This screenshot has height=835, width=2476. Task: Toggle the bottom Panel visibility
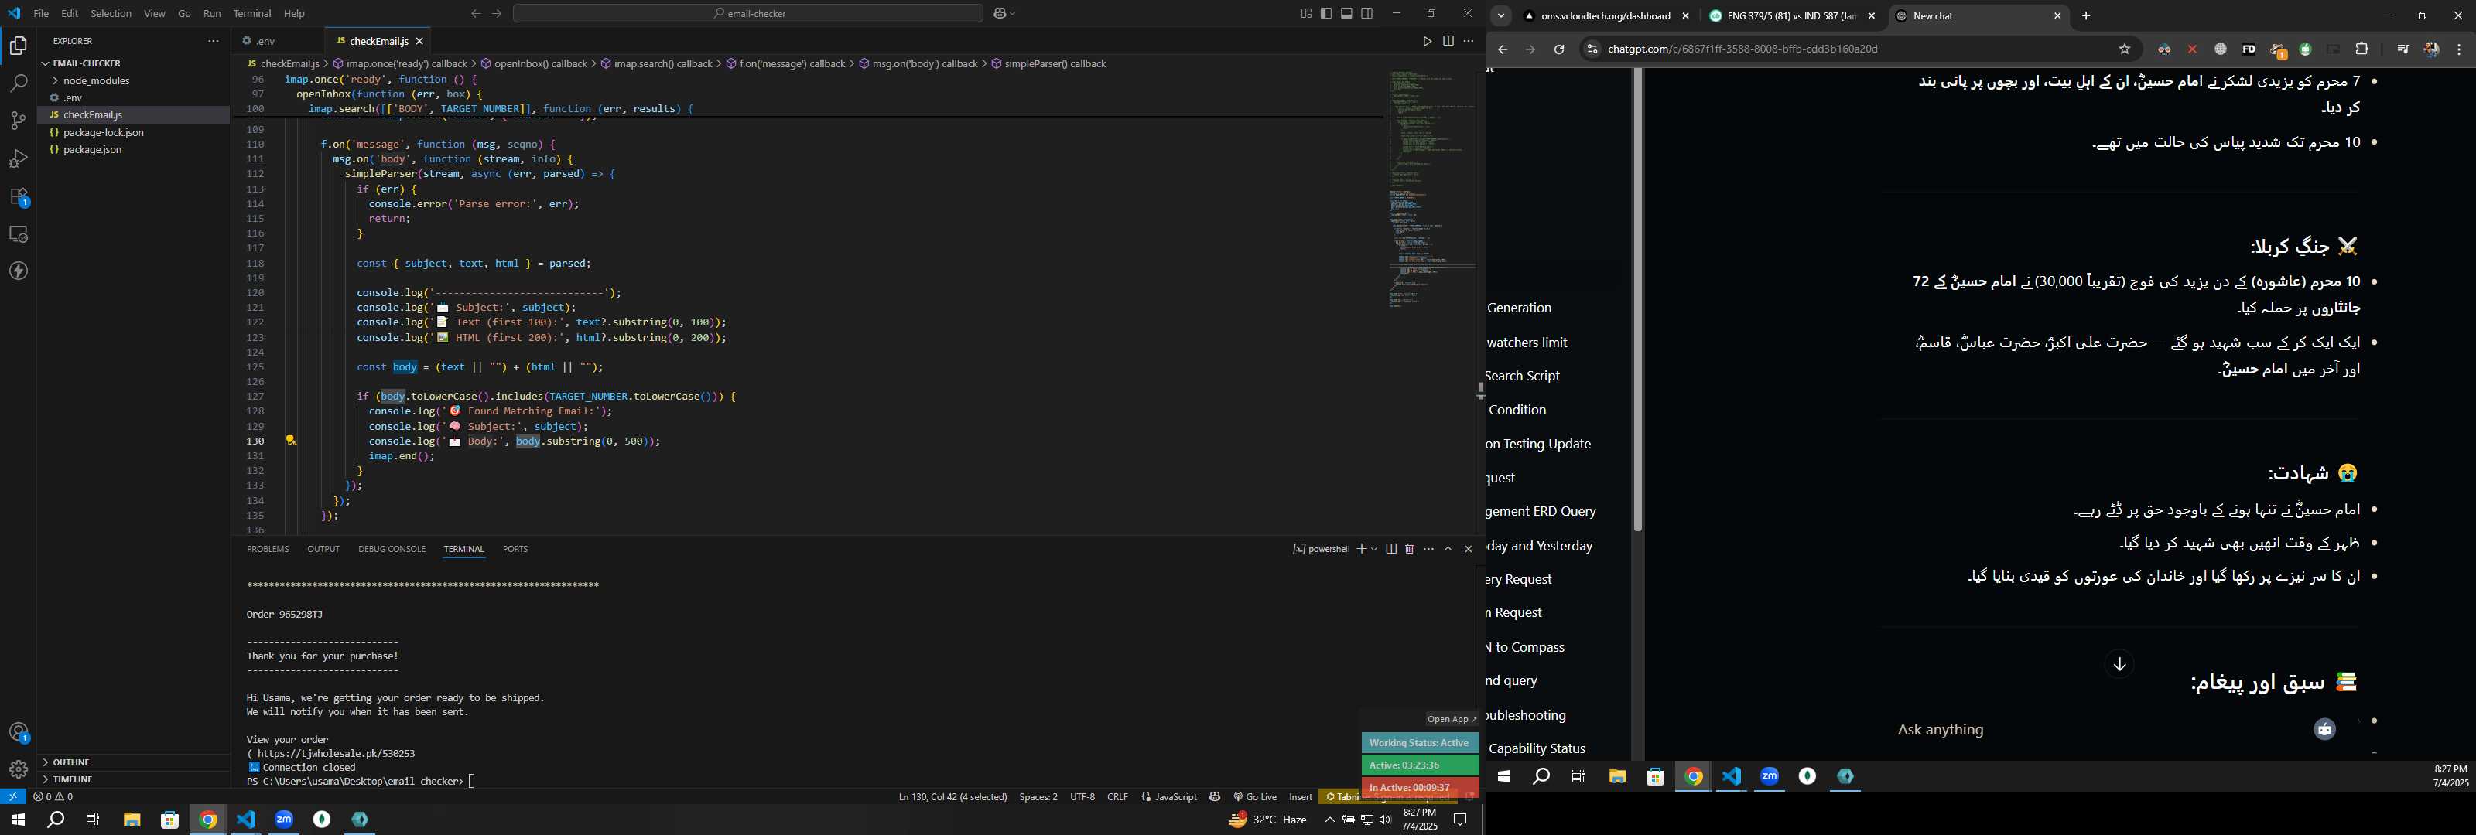[1346, 13]
